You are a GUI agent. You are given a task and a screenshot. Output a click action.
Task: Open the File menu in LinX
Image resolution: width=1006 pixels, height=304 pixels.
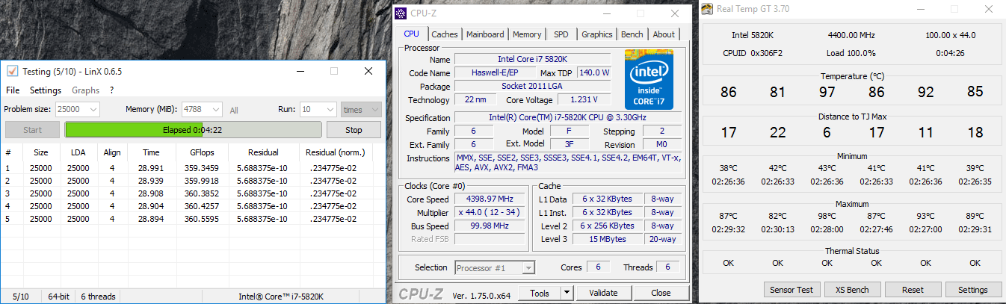click(x=13, y=90)
